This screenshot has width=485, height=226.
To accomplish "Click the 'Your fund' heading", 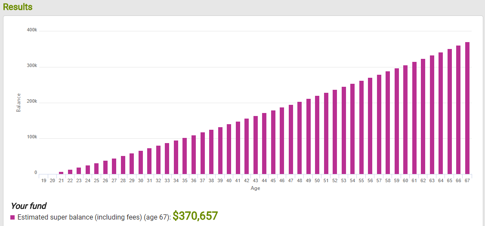I will (x=28, y=206).
